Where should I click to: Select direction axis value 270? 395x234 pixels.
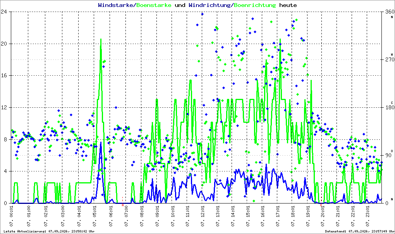tap(390, 59)
